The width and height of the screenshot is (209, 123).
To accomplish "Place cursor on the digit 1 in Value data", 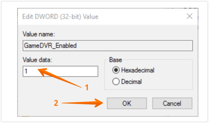I will (x=26, y=71).
